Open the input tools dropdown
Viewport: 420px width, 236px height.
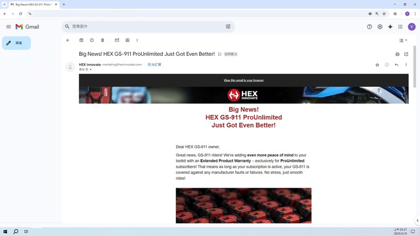[403, 40]
